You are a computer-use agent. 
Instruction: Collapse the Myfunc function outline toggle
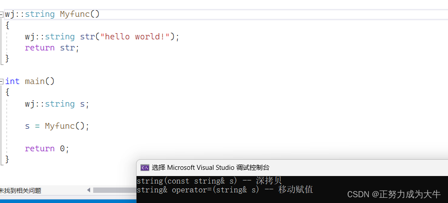coord(1,14)
